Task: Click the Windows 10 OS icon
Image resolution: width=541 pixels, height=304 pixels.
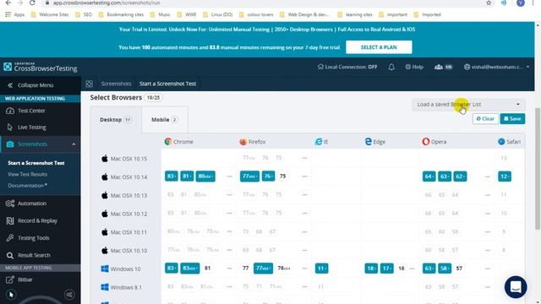Action: point(105,269)
